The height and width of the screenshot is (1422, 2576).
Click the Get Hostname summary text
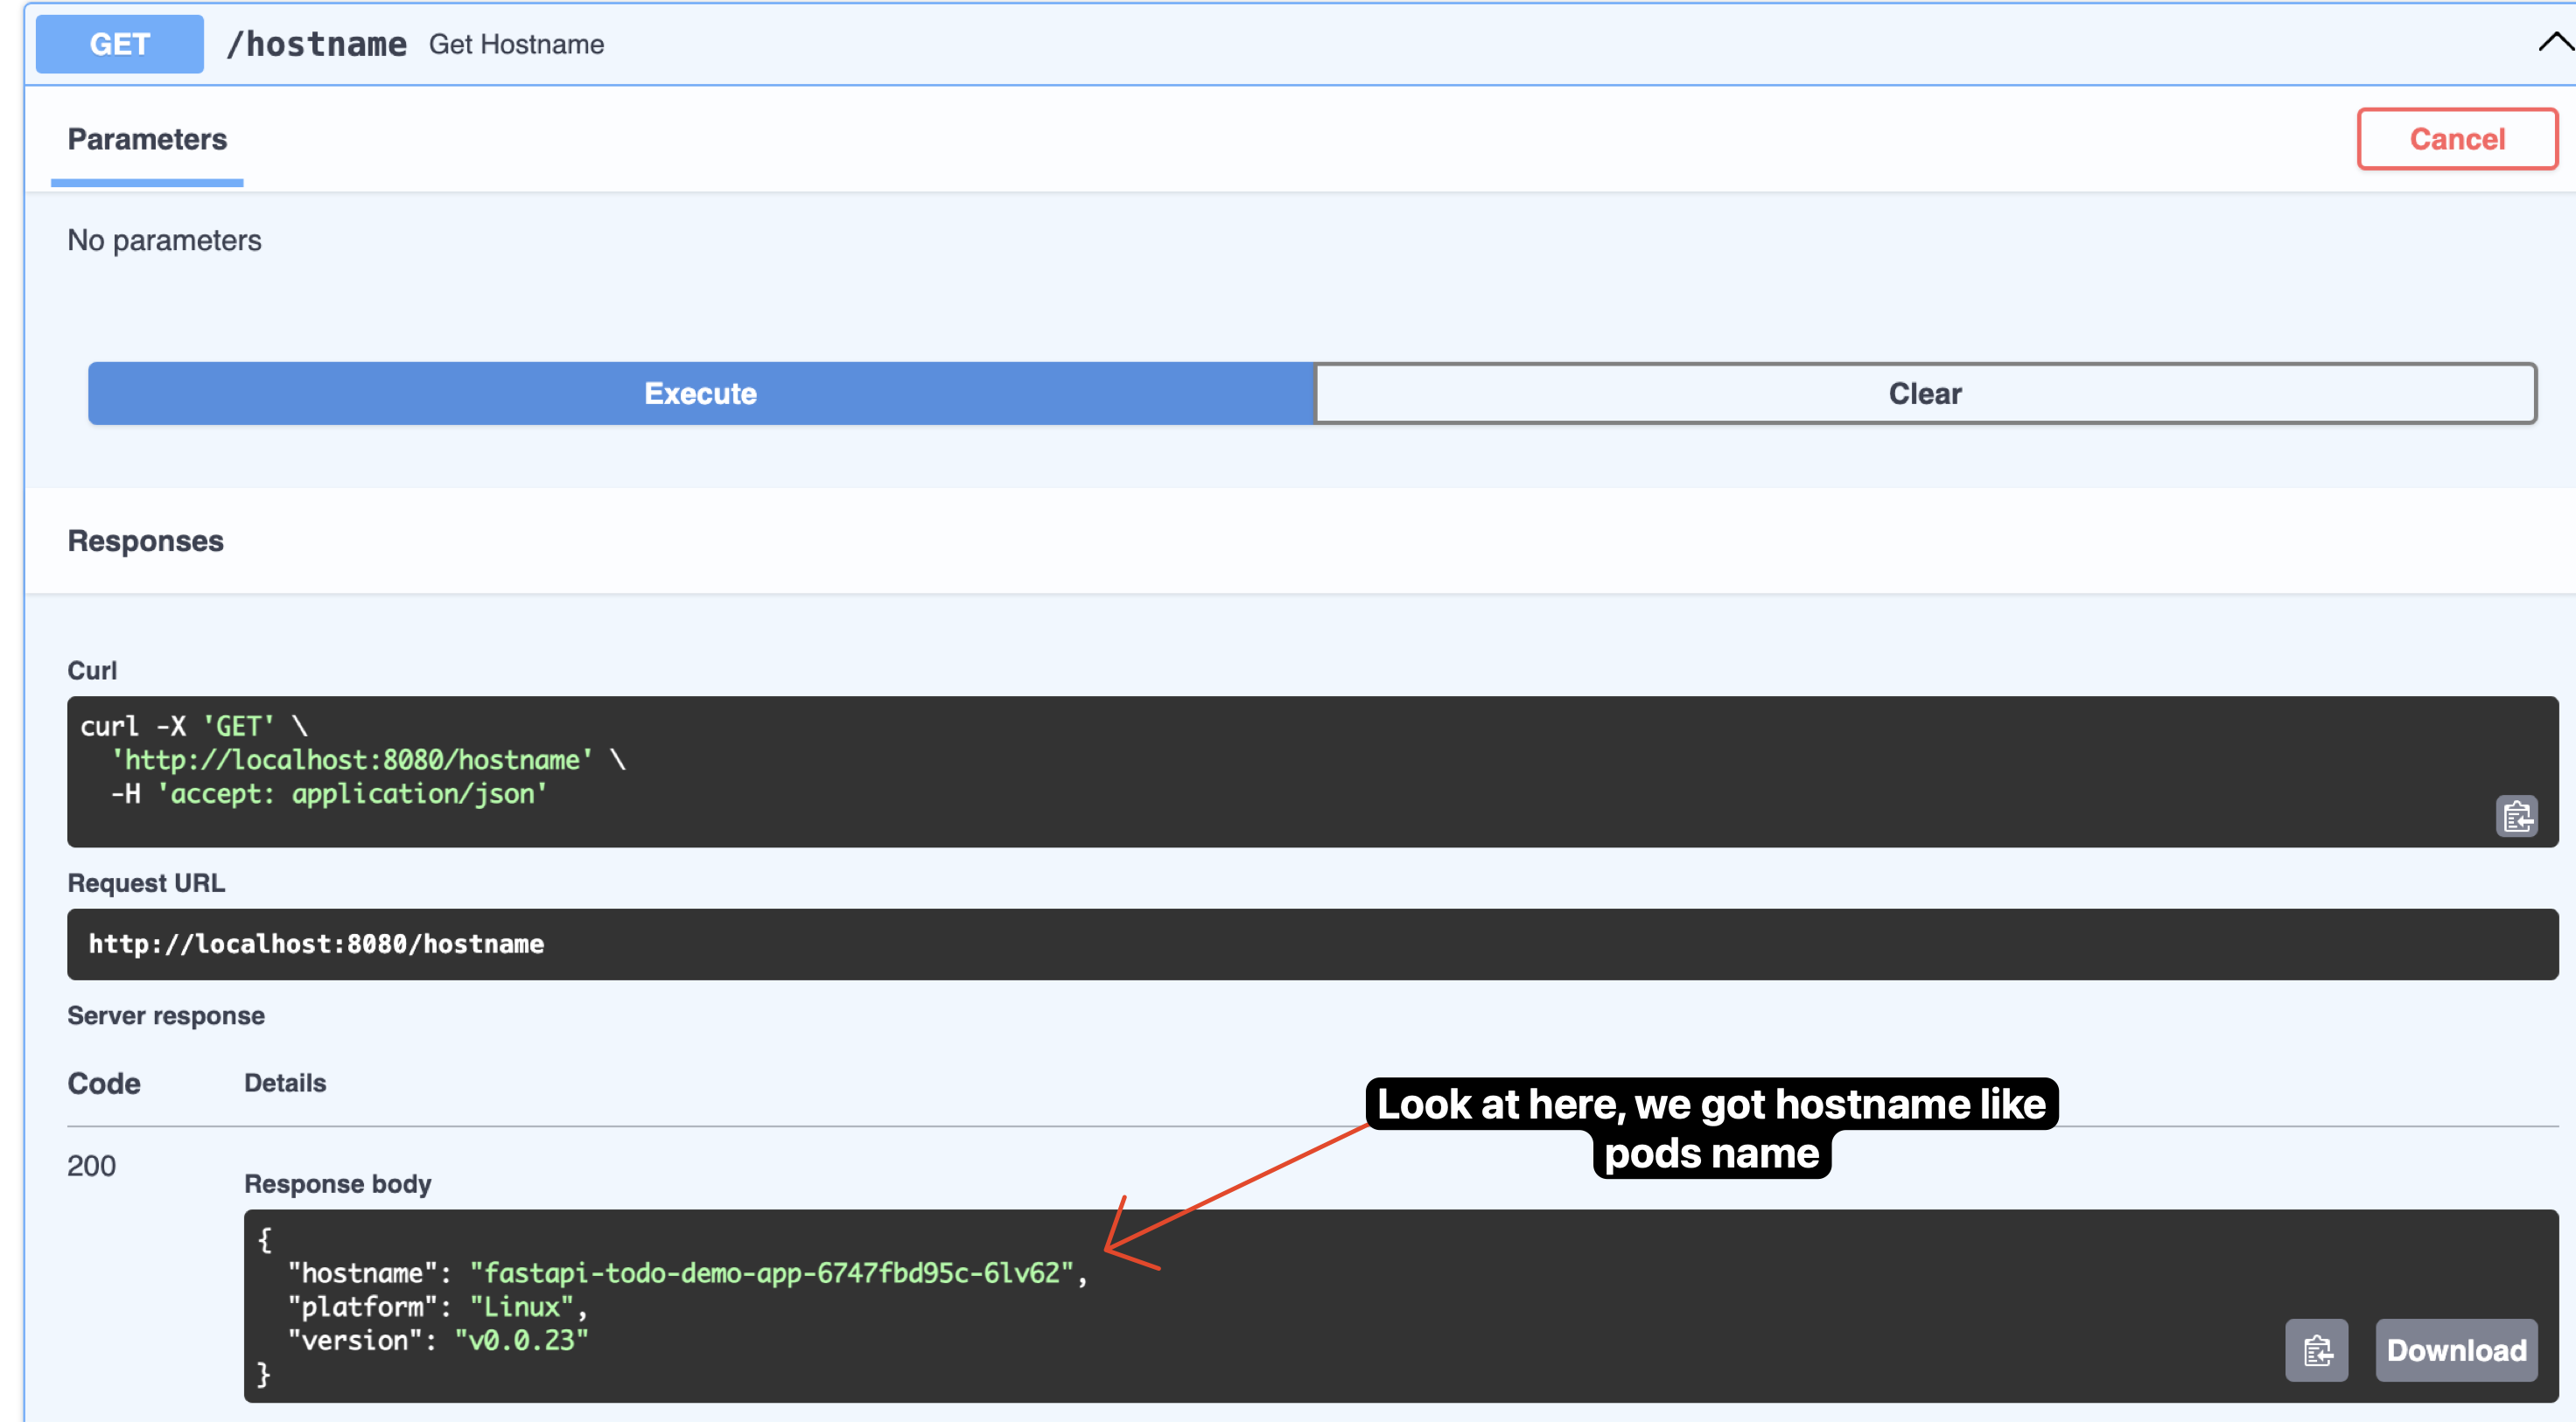516,44
